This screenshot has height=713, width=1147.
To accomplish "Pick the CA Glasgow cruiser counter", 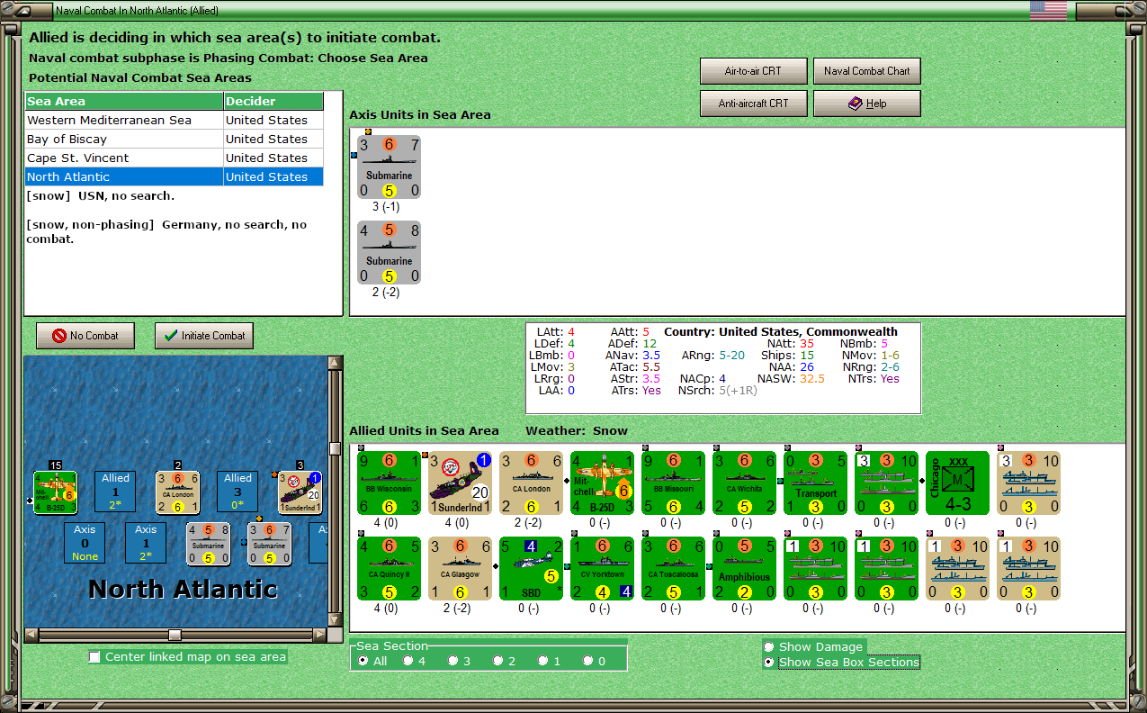I will pos(460,568).
